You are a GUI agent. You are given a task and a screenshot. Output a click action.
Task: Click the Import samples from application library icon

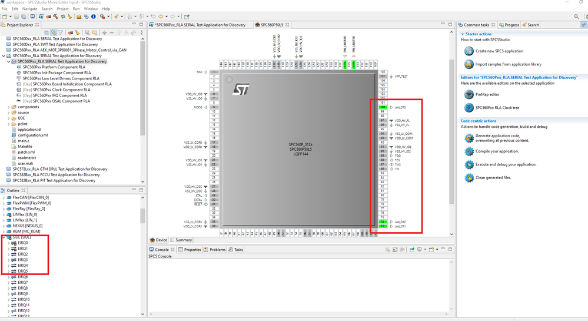click(x=469, y=64)
